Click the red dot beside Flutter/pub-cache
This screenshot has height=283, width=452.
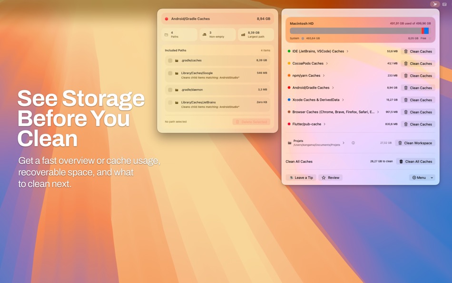pyautogui.click(x=289, y=124)
